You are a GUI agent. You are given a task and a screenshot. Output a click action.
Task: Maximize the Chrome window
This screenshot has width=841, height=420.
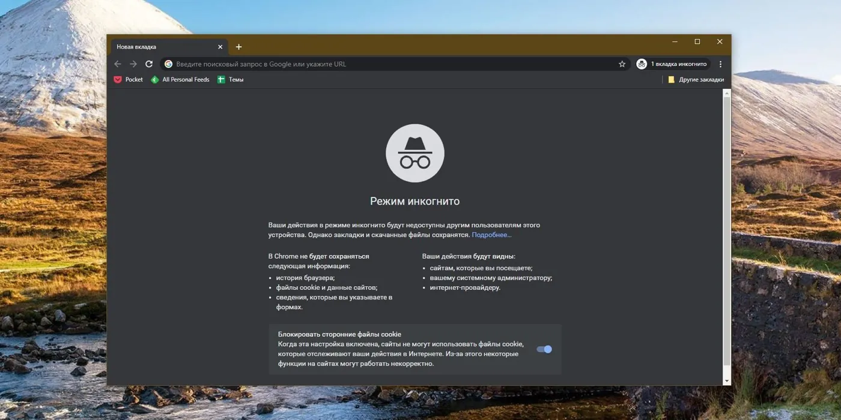tap(697, 42)
